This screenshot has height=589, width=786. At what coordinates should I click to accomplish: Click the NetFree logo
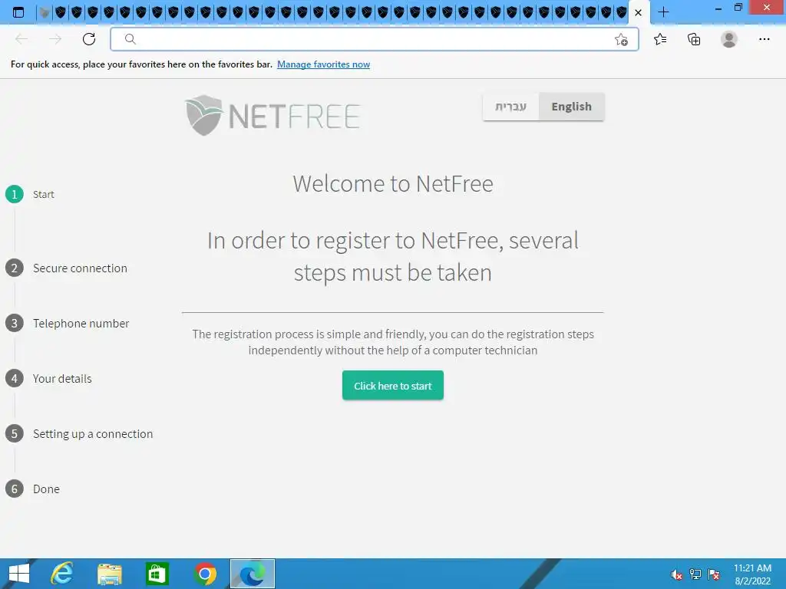pyautogui.click(x=272, y=115)
